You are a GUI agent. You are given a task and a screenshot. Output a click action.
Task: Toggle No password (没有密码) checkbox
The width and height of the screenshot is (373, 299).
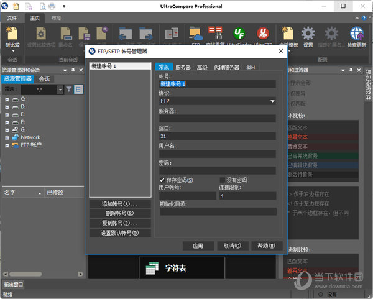click(222, 180)
